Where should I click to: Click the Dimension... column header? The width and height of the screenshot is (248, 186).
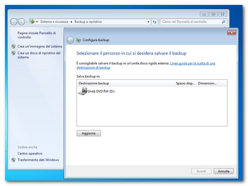point(208,83)
